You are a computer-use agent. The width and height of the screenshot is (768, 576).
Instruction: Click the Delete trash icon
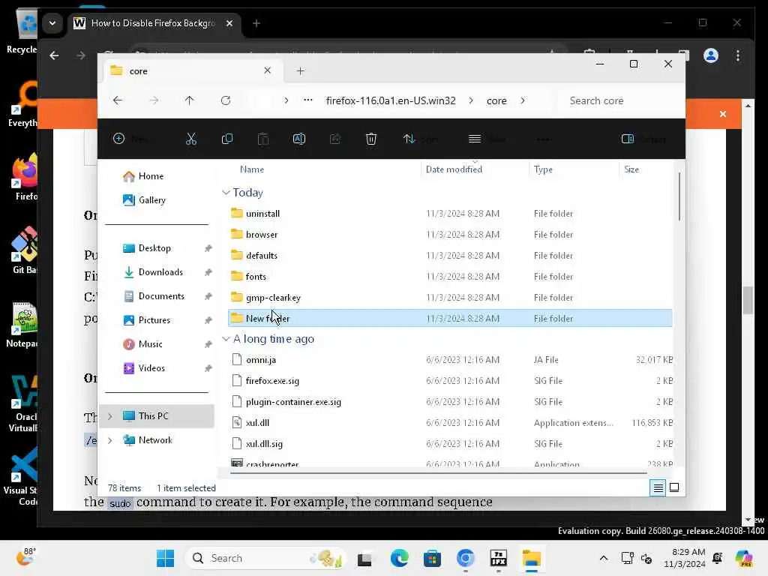tap(371, 139)
